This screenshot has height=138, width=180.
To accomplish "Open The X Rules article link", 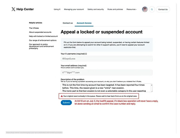I will [x=34, y=28].
